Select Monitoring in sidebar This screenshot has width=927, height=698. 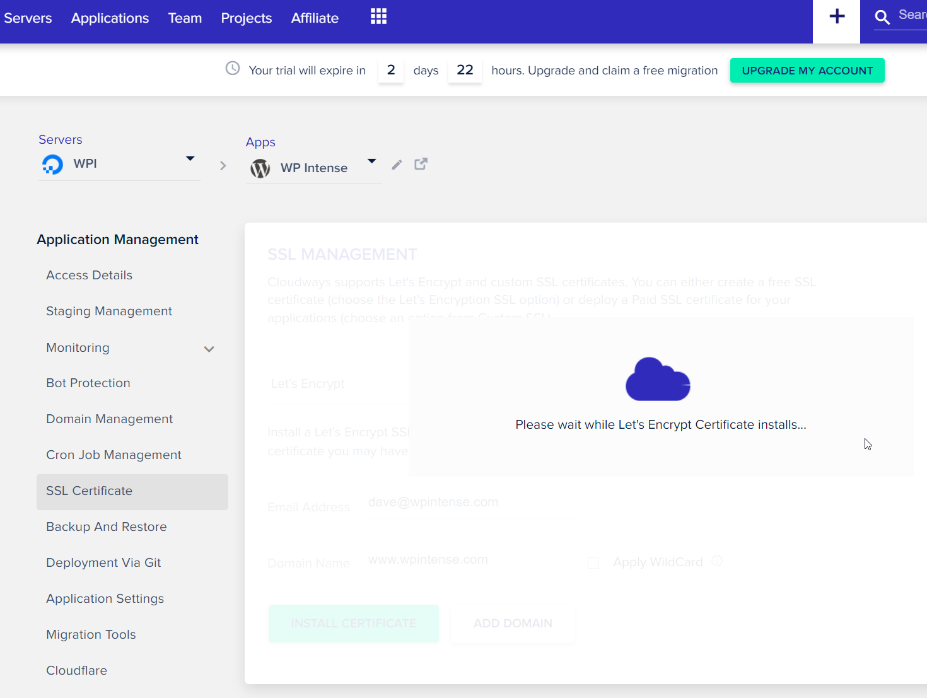78,348
